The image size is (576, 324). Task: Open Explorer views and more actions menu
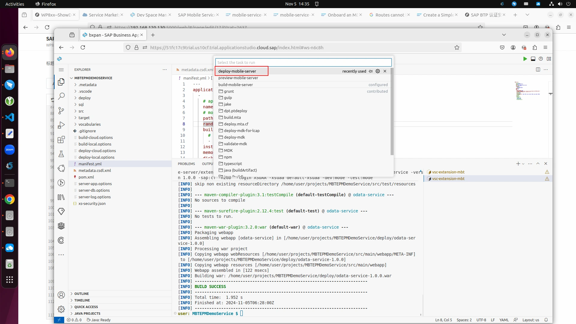coord(165,70)
